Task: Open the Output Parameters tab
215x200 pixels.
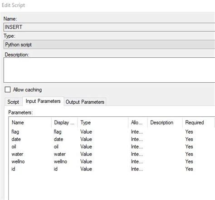Action: [x=85, y=102]
